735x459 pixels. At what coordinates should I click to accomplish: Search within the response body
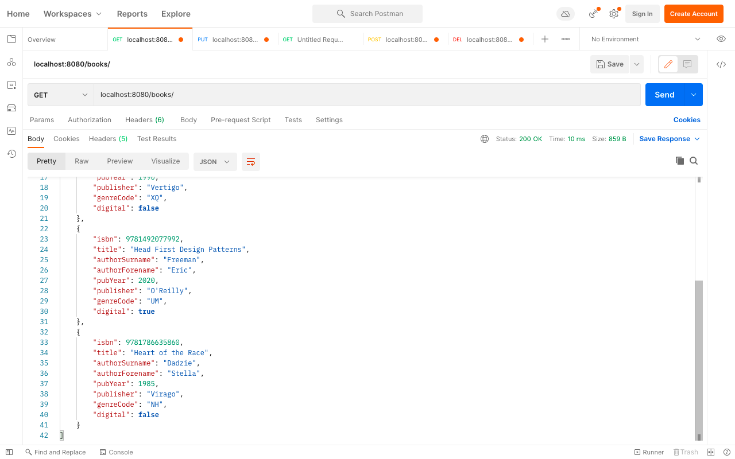coord(694,161)
